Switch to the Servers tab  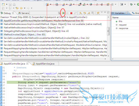(x=24, y=13)
